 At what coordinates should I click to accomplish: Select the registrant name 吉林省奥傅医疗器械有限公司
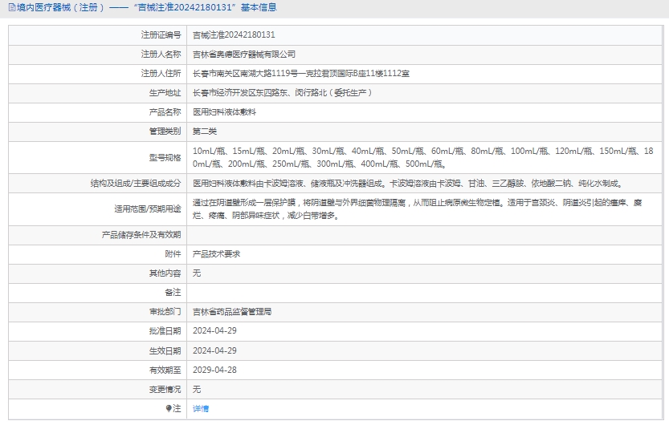(x=244, y=55)
